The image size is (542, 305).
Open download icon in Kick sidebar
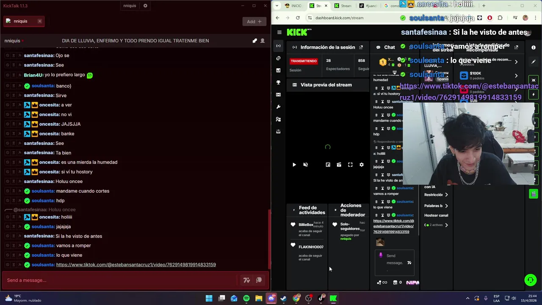pyautogui.click(x=278, y=132)
